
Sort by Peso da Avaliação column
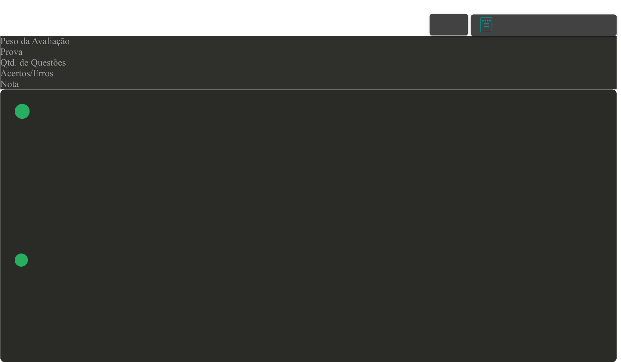(x=35, y=41)
